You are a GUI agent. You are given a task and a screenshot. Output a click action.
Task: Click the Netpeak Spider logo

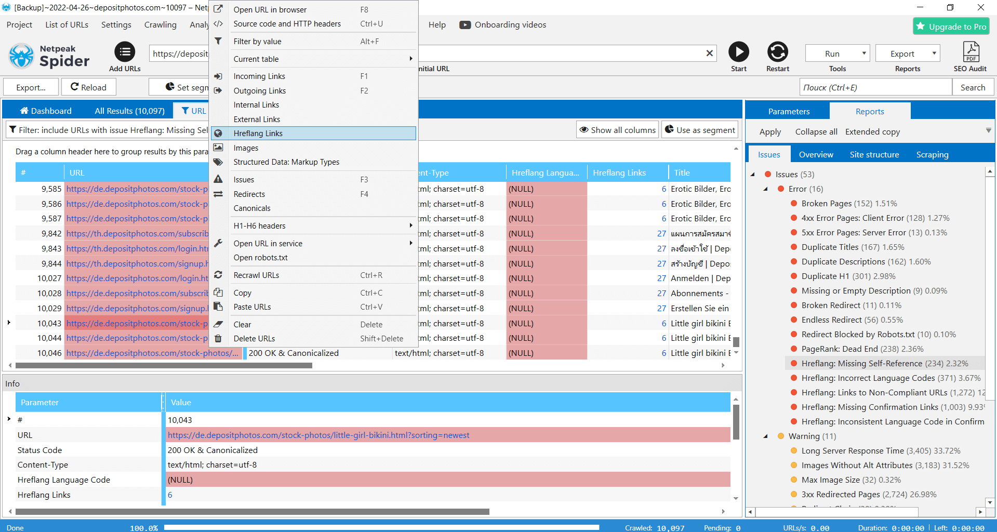(x=49, y=56)
